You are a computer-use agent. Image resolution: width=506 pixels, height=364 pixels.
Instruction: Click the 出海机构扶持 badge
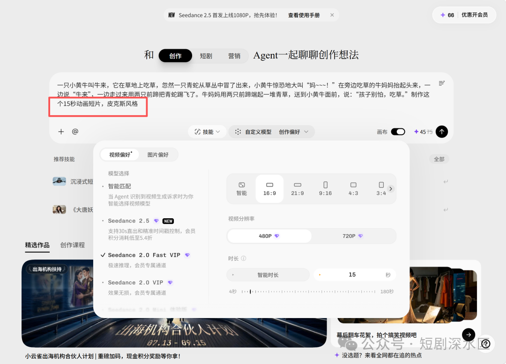click(x=47, y=269)
